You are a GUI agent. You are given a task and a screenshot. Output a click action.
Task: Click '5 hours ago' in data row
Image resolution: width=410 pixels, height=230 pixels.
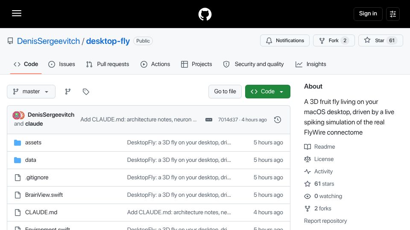click(x=268, y=160)
